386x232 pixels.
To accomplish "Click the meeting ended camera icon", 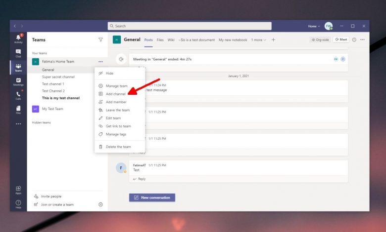I will (x=121, y=59).
